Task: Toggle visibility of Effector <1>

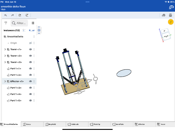Action: [x=30, y=82]
